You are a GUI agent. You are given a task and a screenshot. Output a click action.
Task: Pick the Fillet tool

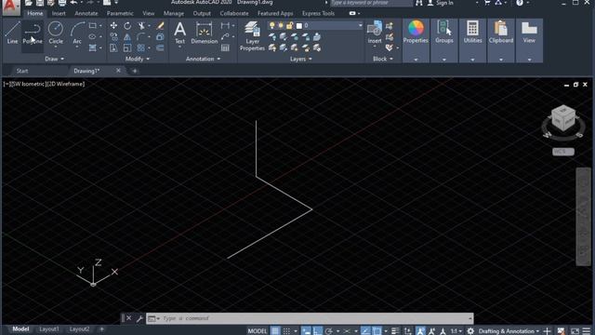140,37
